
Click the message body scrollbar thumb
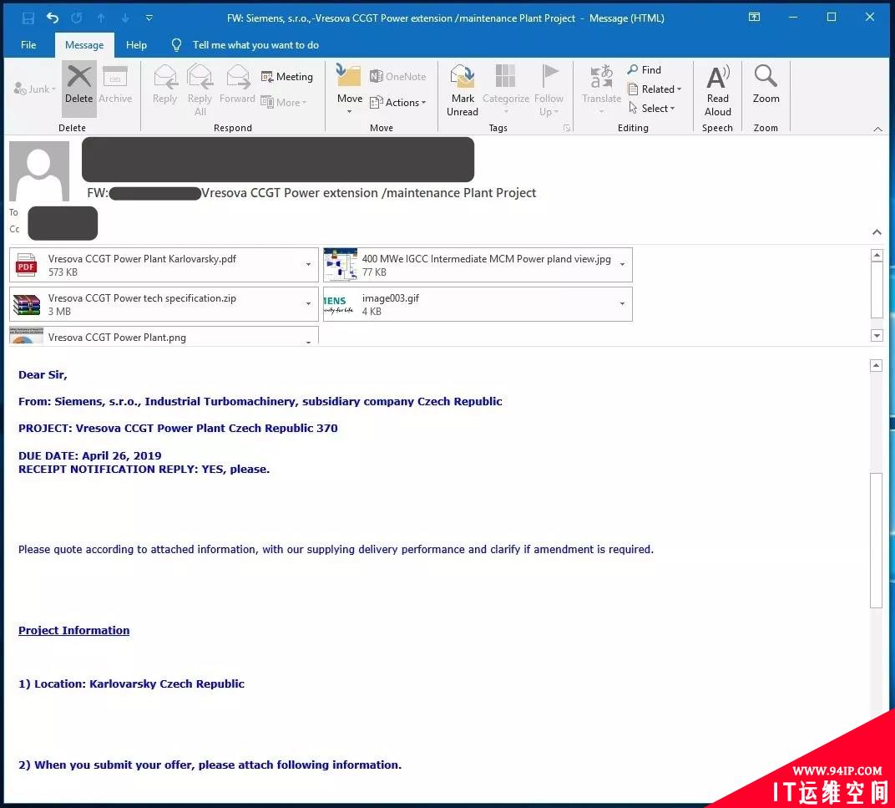(x=876, y=541)
